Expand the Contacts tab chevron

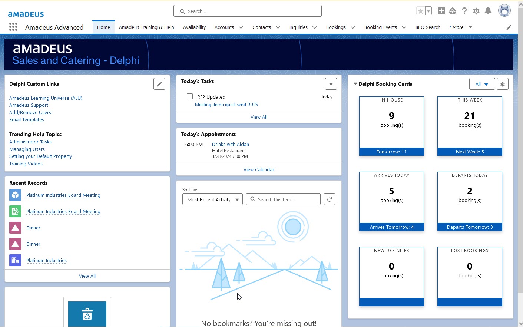tap(278, 27)
